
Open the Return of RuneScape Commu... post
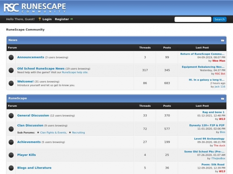coord(202,54)
